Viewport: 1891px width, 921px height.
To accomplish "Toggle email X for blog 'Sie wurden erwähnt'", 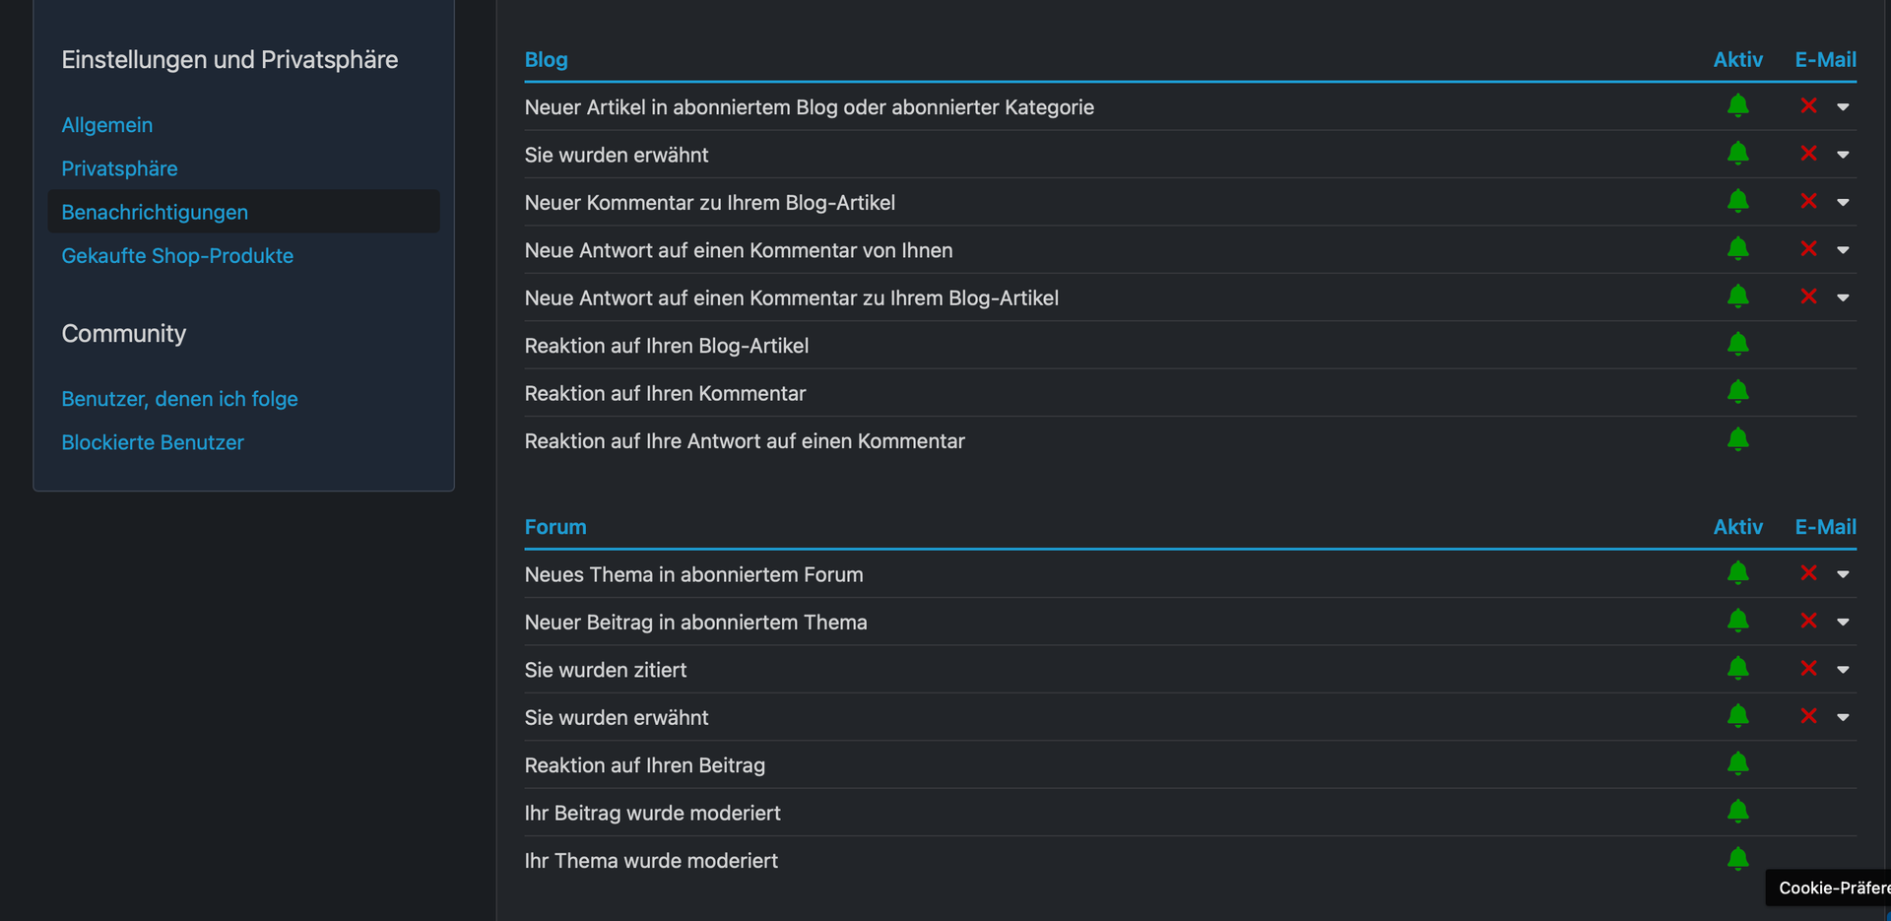I will [x=1808, y=154].
